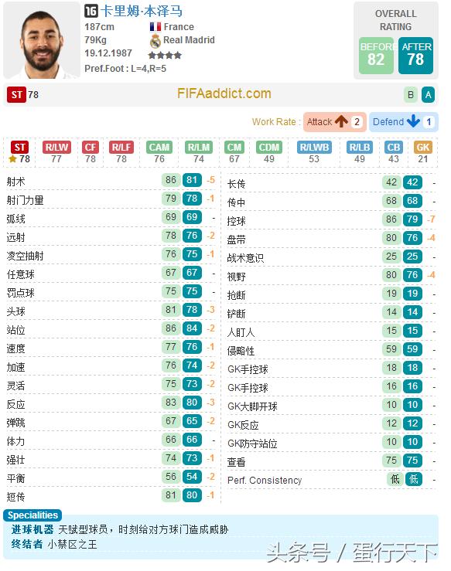Screen dimensions: 451x571
Task: Switch to the B comparison toggle
Action: point(411,95)
